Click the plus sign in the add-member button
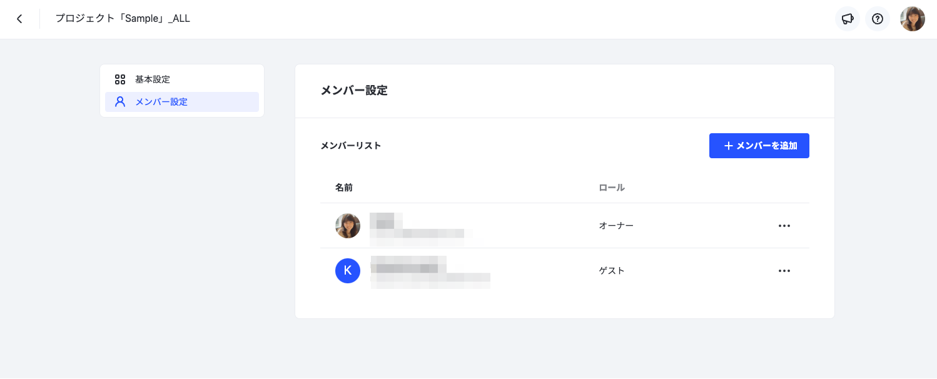The image size is (937, 379). [728, 146]
